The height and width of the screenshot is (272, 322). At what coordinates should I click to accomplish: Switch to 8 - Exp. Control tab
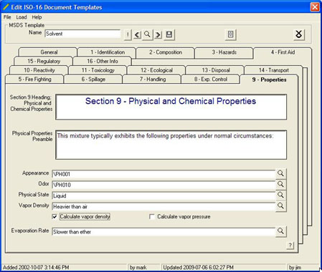pyautogui.click(x=211, y=79)
